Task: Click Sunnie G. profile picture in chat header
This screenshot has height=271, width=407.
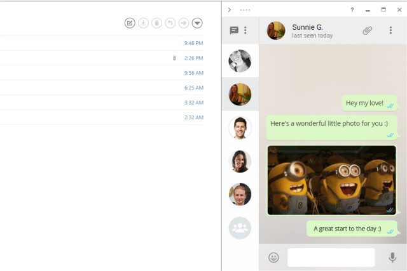Action: pos(276,30)
